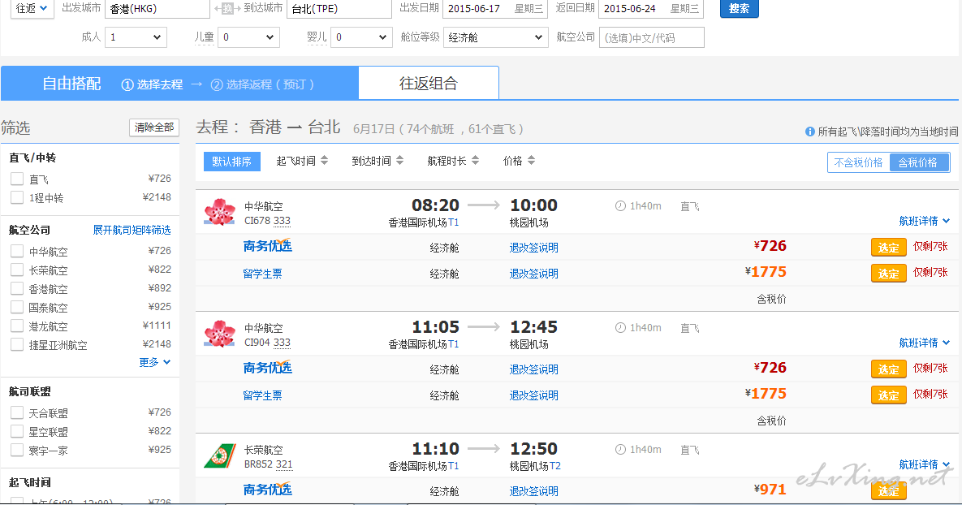Open the 婴儿 count dropdown
Viewport: 962px width, 505px height.
[361, 37]
